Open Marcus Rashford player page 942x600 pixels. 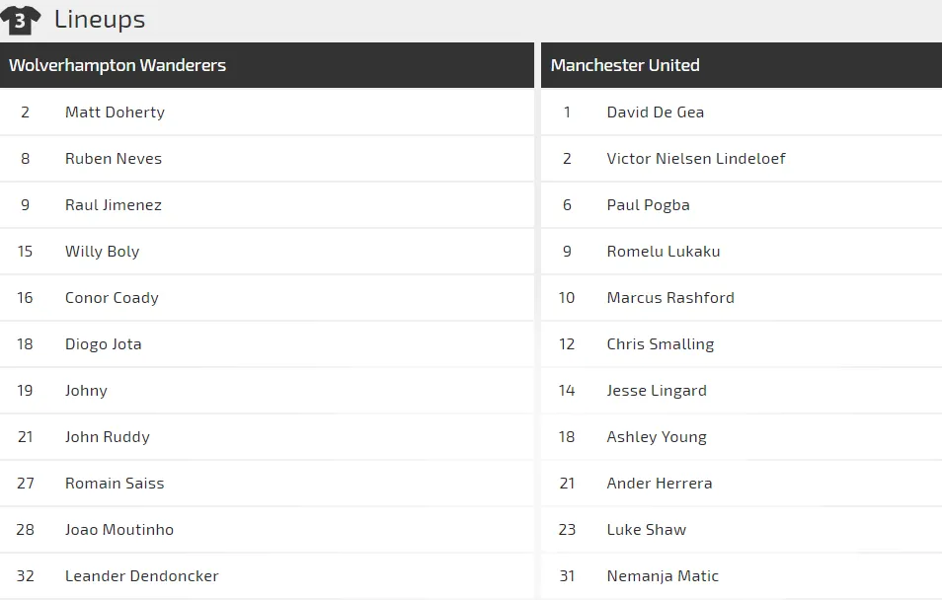670,298
